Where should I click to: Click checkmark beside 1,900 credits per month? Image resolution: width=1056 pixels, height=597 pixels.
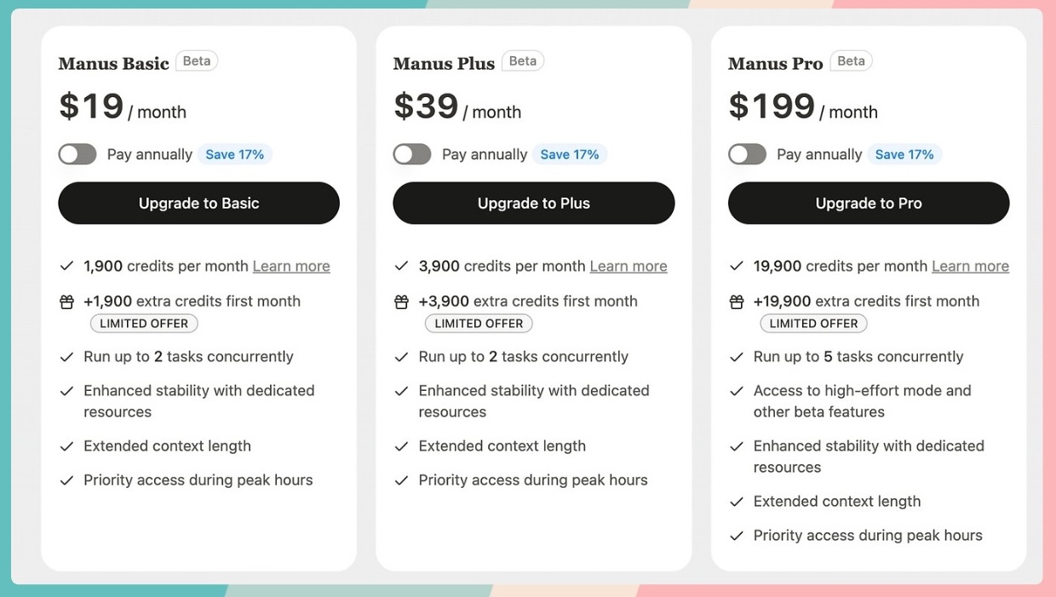tap(66, 267)
